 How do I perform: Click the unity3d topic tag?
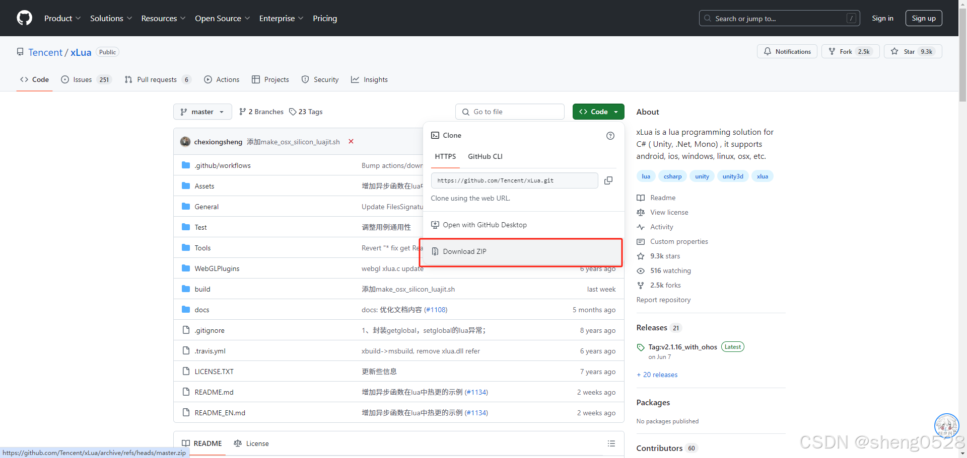tap(733, 176)
